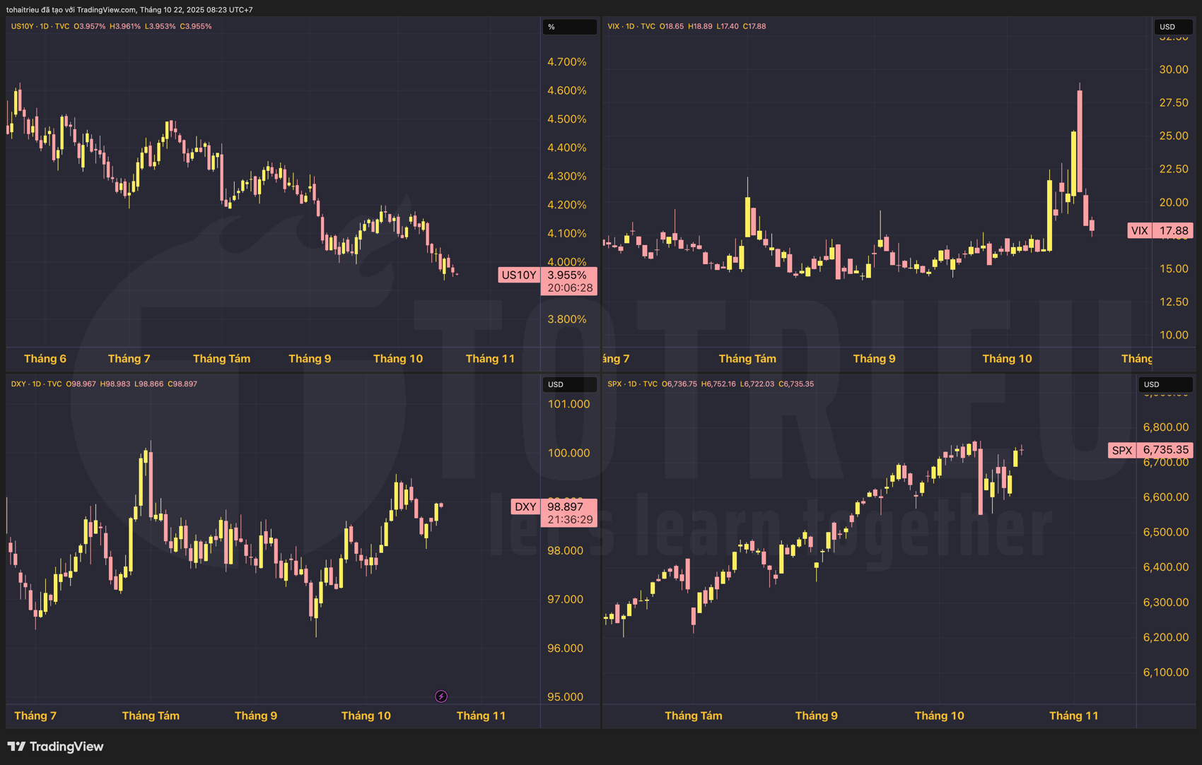
Task: Click the tohaitrieu TradingView.com header text
Action: click(x=129, y=10)
